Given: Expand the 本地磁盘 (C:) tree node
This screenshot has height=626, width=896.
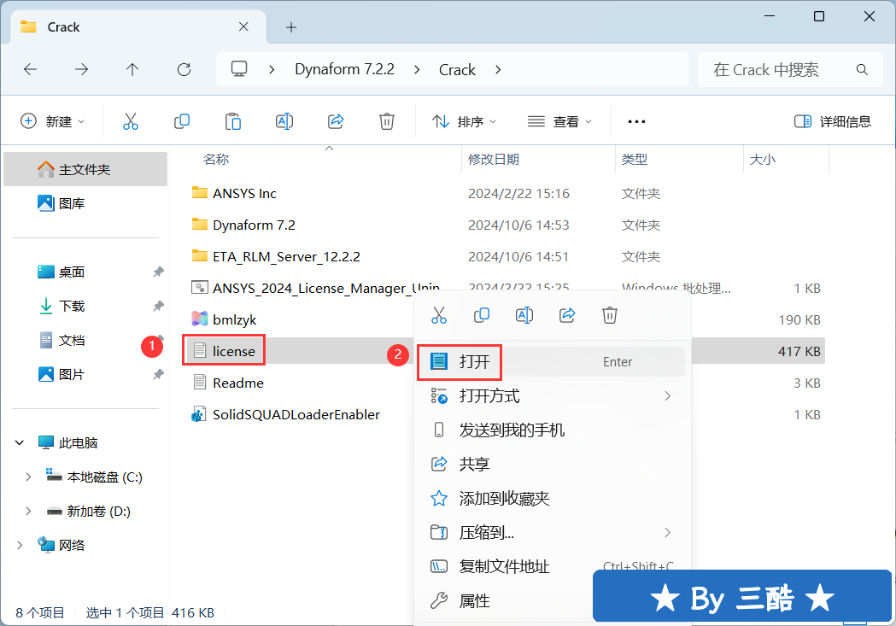Looking at the screenshot, I should point(28,477).
